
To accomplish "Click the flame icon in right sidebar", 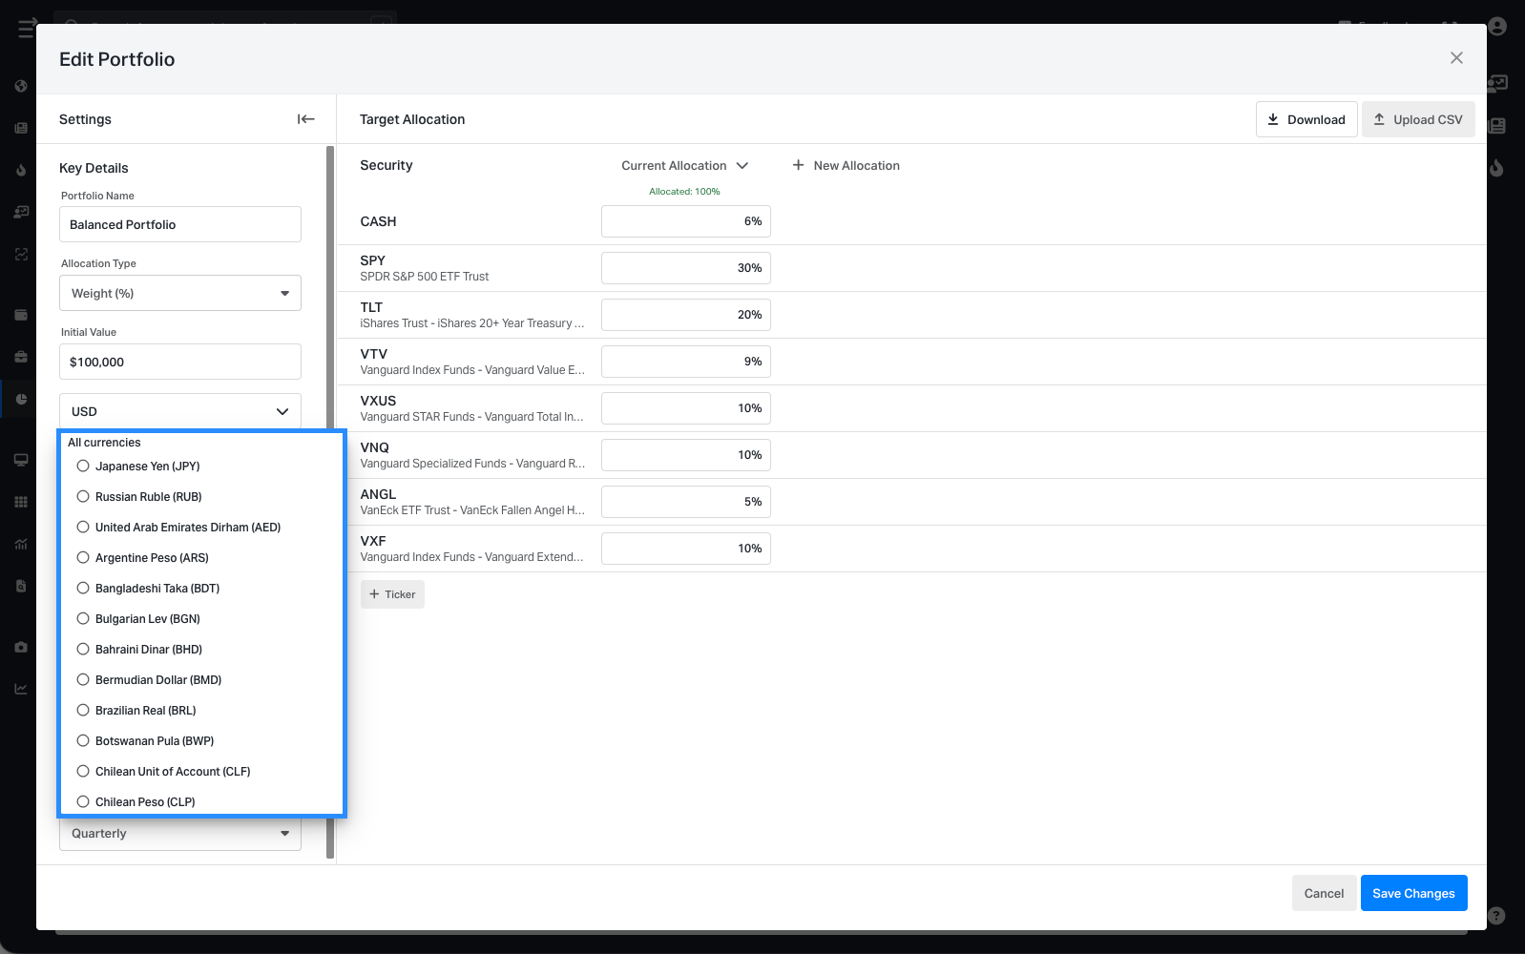I will pos(1497,168).
